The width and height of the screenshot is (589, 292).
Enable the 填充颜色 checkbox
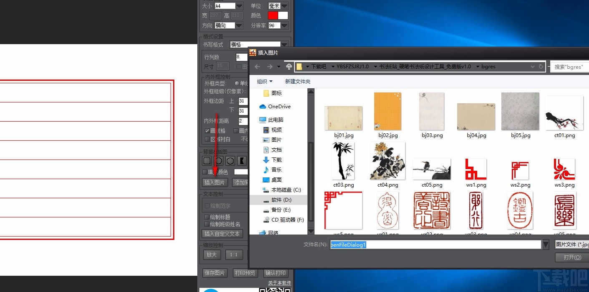[x=205, y=172]
